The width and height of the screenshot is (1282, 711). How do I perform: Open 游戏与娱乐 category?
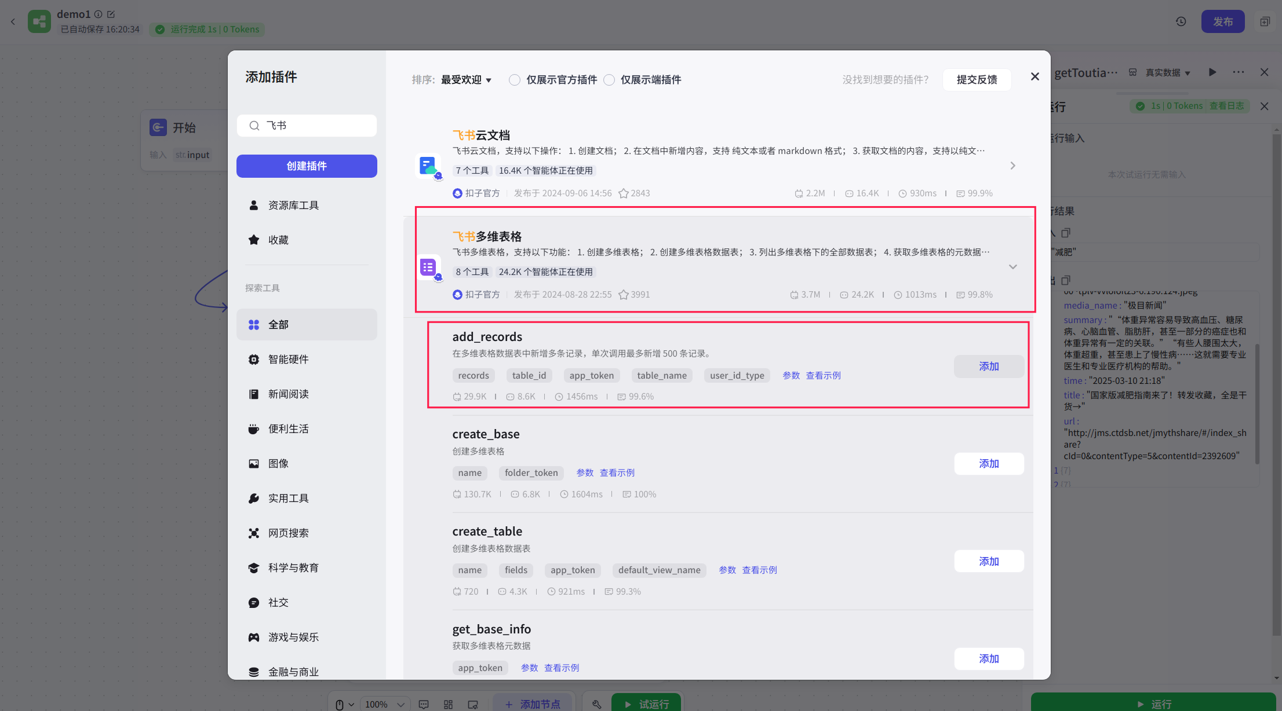(293, 637)
